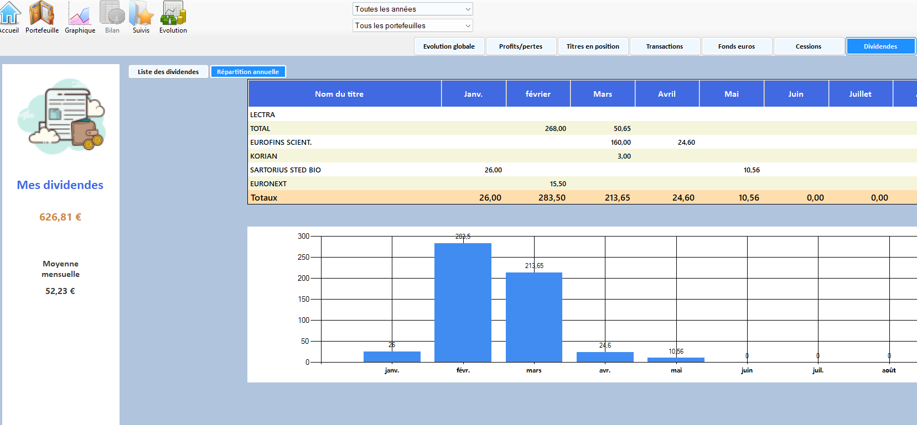Click the 'Janv.' column header
This screenshot has height=425, width=917.
pos(474,94)
